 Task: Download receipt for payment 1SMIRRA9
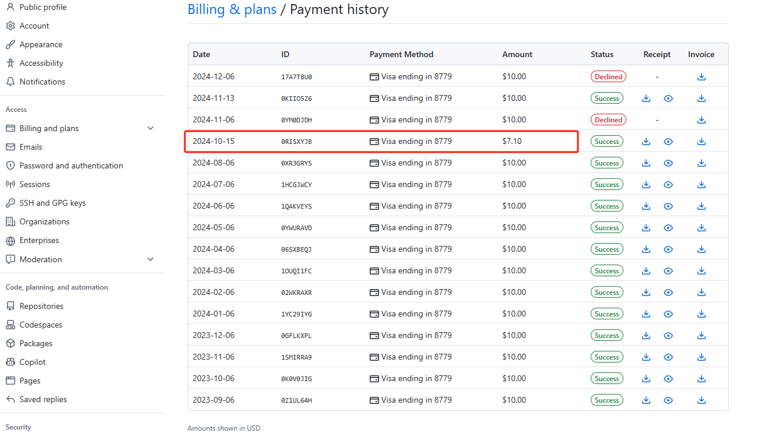646,357
